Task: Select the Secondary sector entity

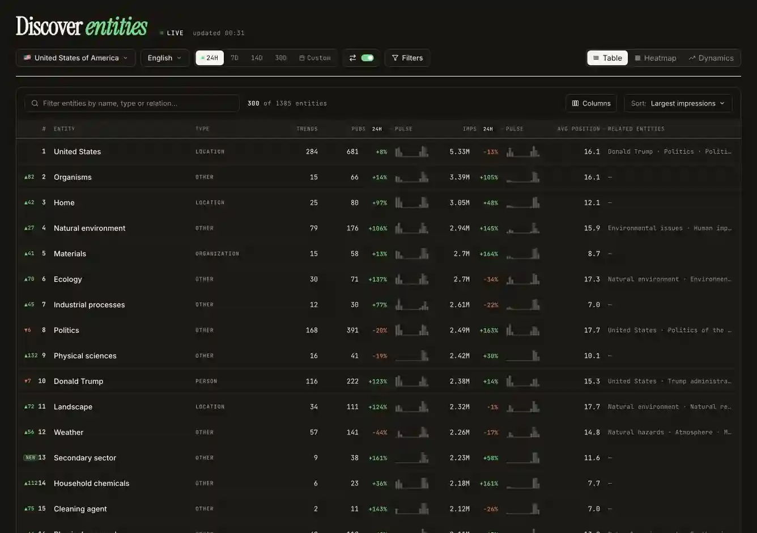Action: (85, 458)
